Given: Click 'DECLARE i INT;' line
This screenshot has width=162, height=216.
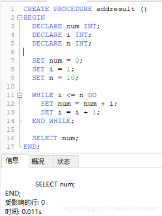Looking at the screenshot, I should 61,35.
